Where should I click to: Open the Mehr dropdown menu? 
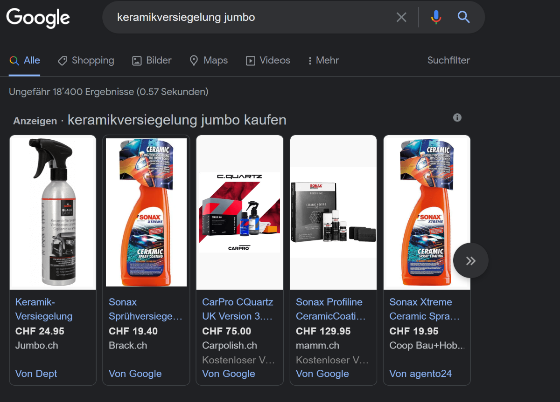point(323,61)
